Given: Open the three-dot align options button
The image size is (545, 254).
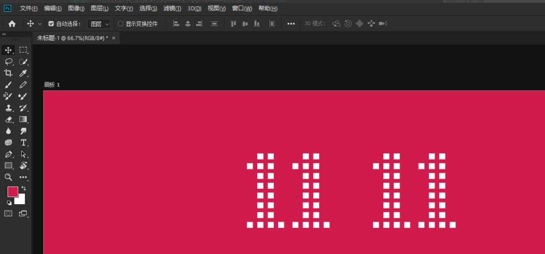Looking at the screenshot, I should [291, 24].
